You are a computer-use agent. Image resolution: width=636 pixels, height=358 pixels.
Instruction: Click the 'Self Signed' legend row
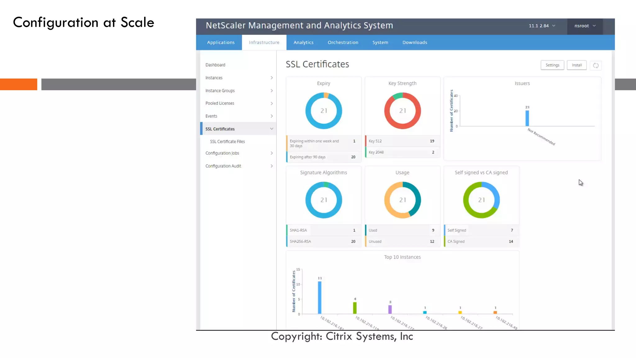481,230
